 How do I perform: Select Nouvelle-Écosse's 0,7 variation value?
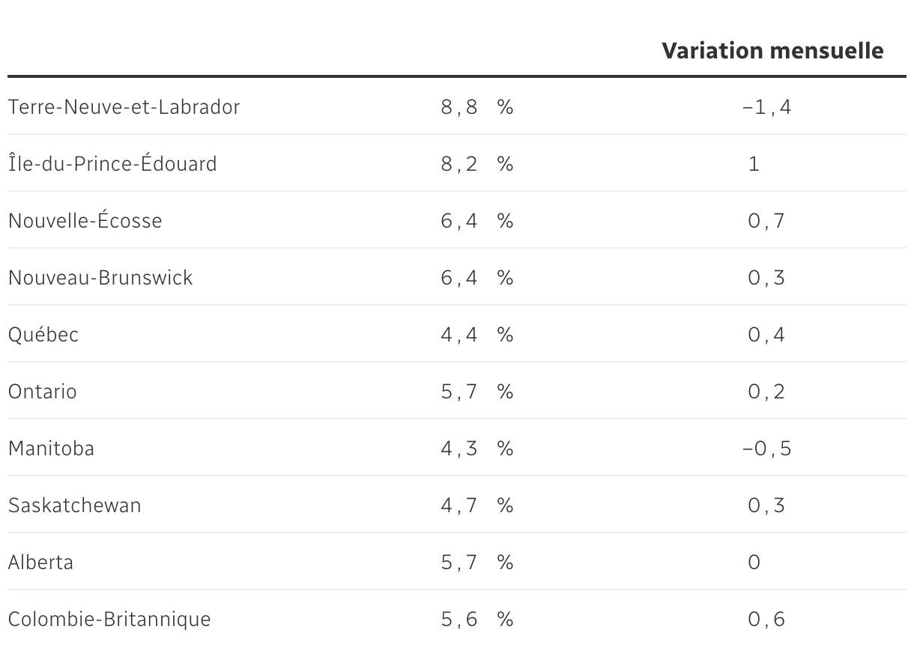(766, 221)
